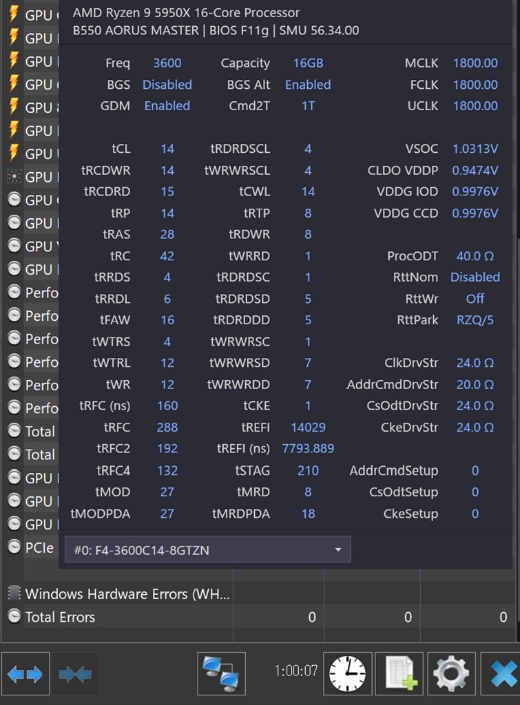Screen dimensions: 520x705
Task: Click the gauge icon next to Total Errors
Action: coord(14,617)
